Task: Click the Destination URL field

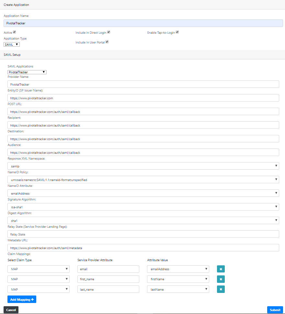Action: click(143, 139)
